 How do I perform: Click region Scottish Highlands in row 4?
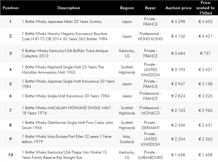127,70
